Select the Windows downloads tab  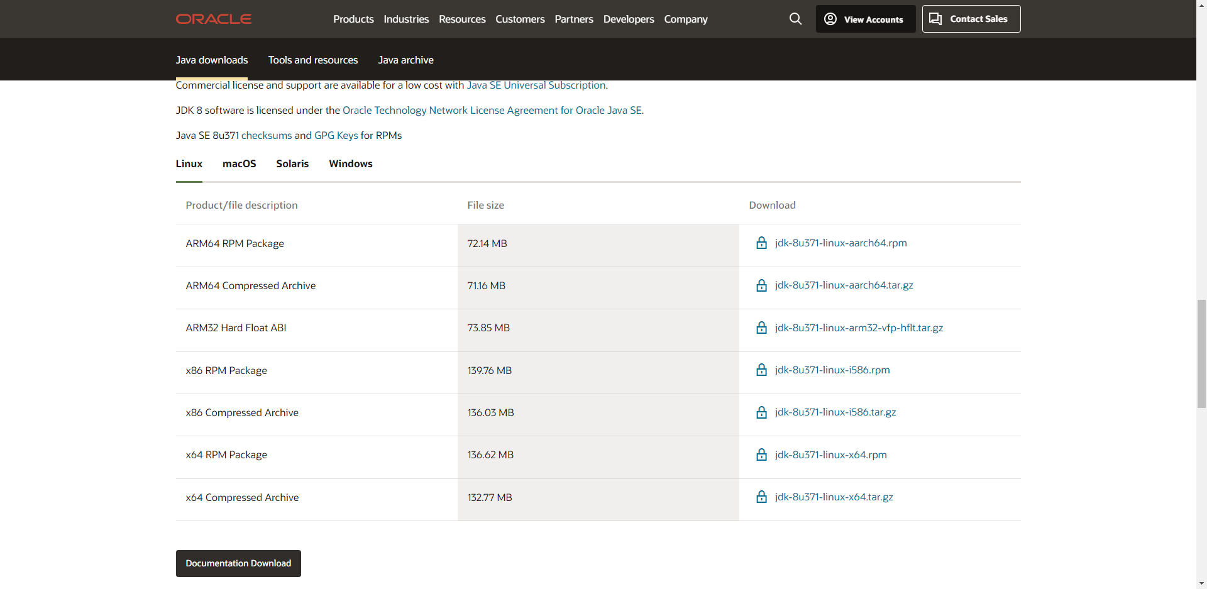(351, 163)
